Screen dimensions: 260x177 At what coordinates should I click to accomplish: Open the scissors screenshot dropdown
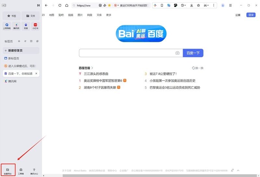(206, 5)
